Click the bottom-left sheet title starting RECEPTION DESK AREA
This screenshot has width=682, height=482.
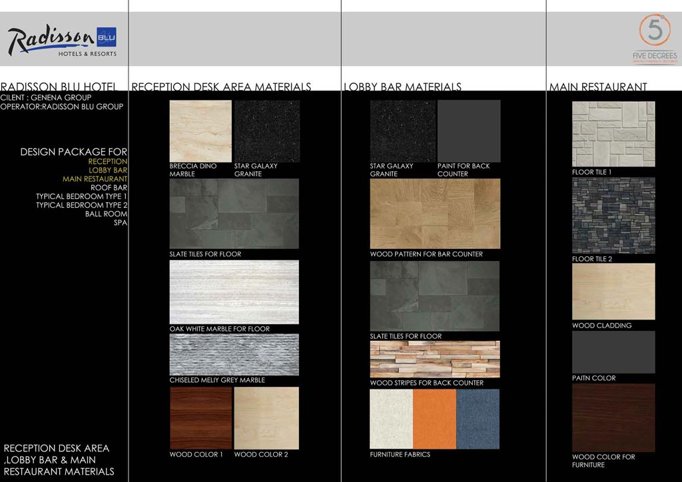pyautogui.click(x=59, y=460)
